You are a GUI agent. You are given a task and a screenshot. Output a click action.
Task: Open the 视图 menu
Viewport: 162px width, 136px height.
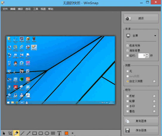[43, 9]
